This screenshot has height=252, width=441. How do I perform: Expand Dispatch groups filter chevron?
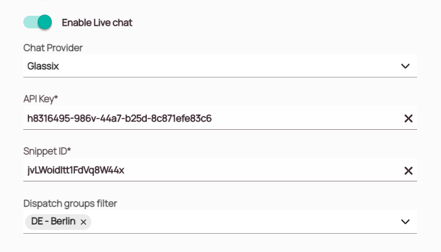click(x=406, y=221)
